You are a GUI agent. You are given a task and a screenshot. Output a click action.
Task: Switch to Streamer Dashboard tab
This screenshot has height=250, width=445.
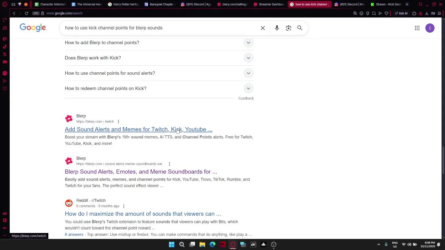pos(269,4)
